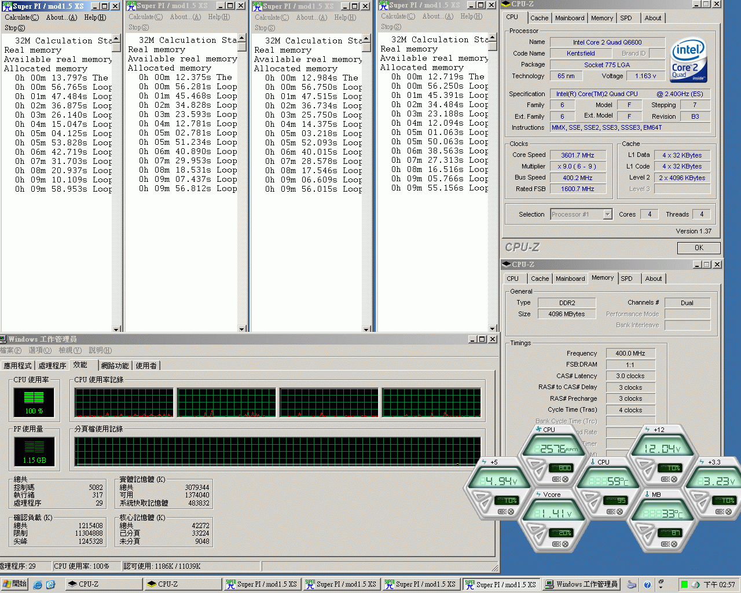
Task: Click up triangle on +5 voltage panel
Action: coord(480,497)
